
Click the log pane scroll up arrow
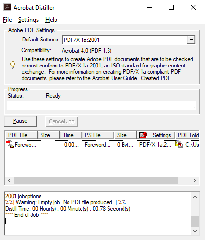pyautogui.click(x=195, y=197)
